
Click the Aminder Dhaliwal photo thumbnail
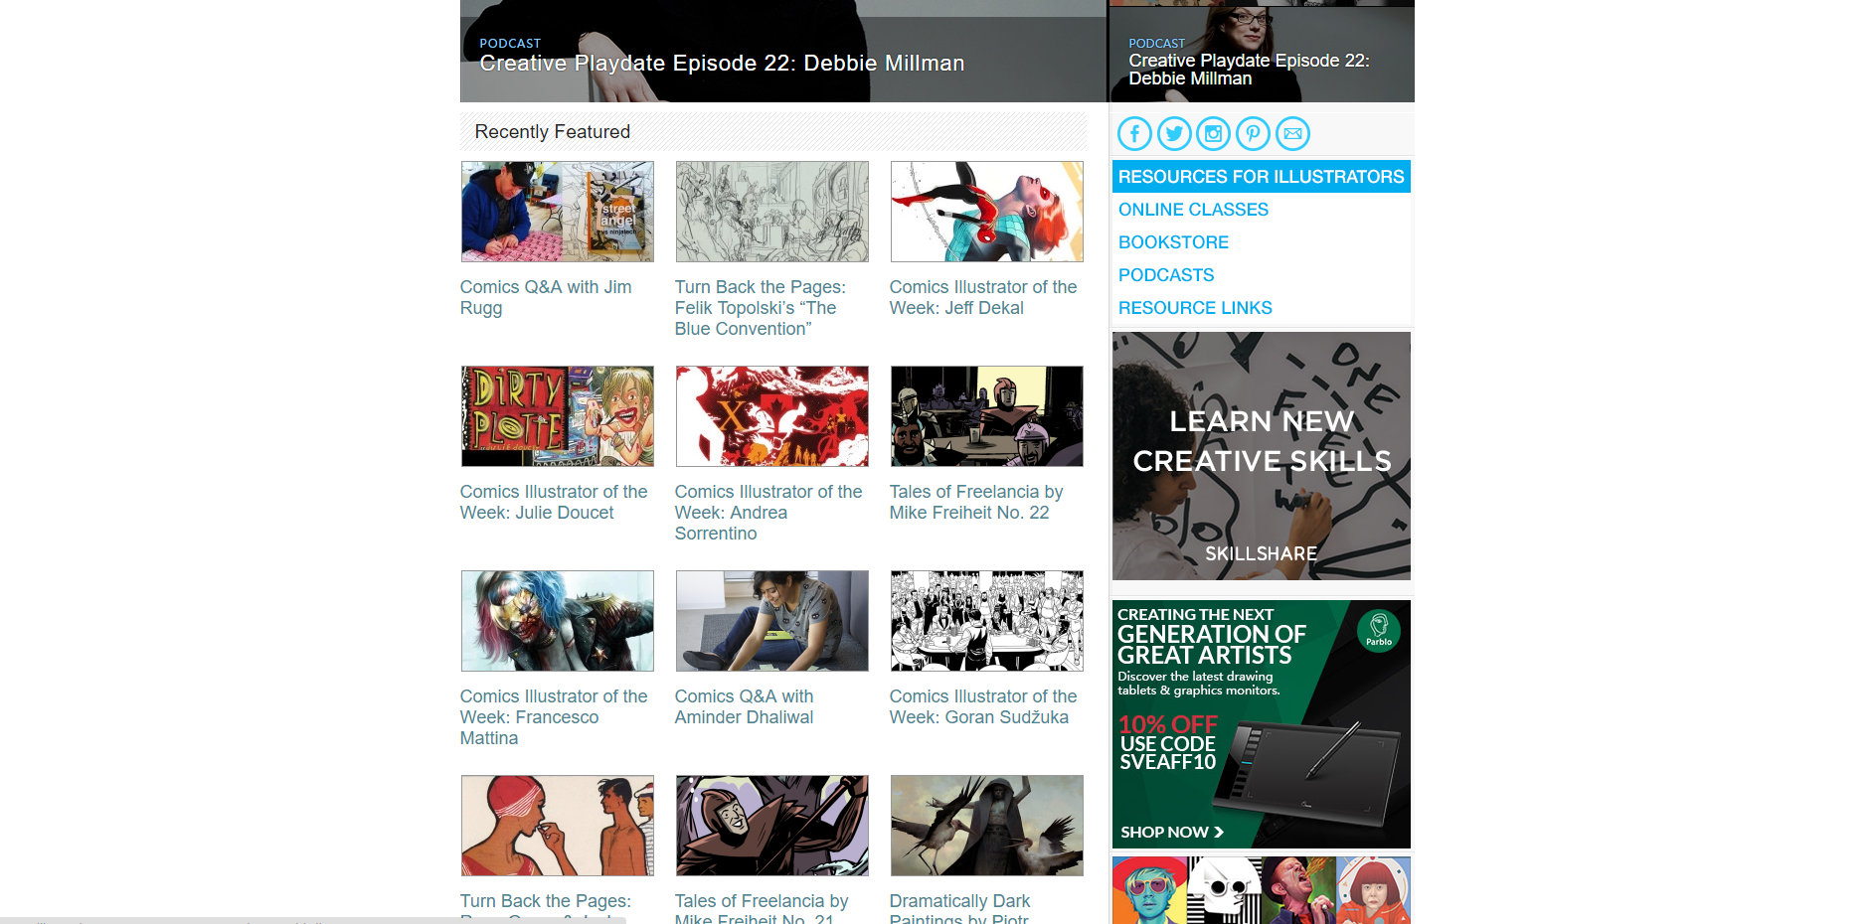click(772, 621)
